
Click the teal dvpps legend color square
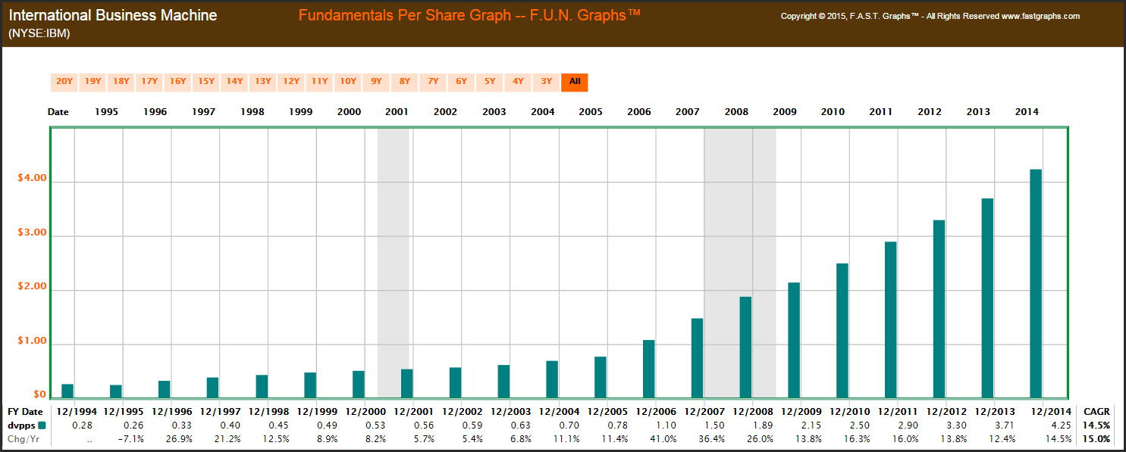pos(42,425)
